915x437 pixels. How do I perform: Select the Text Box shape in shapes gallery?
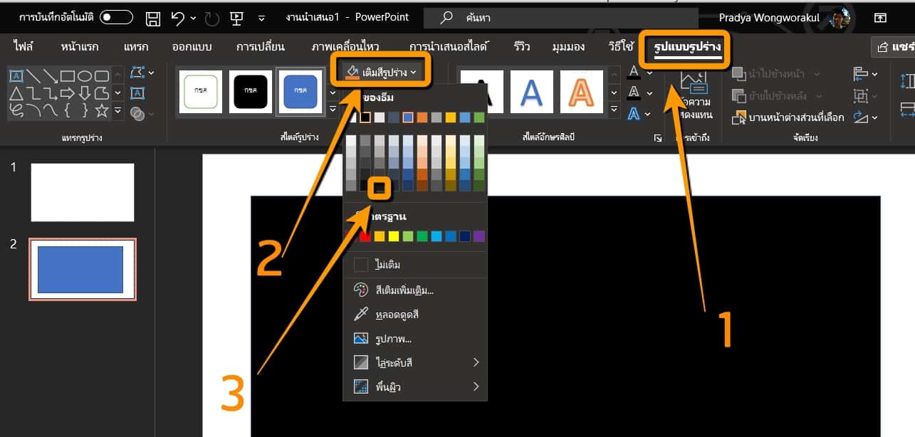tap(15, 75)
